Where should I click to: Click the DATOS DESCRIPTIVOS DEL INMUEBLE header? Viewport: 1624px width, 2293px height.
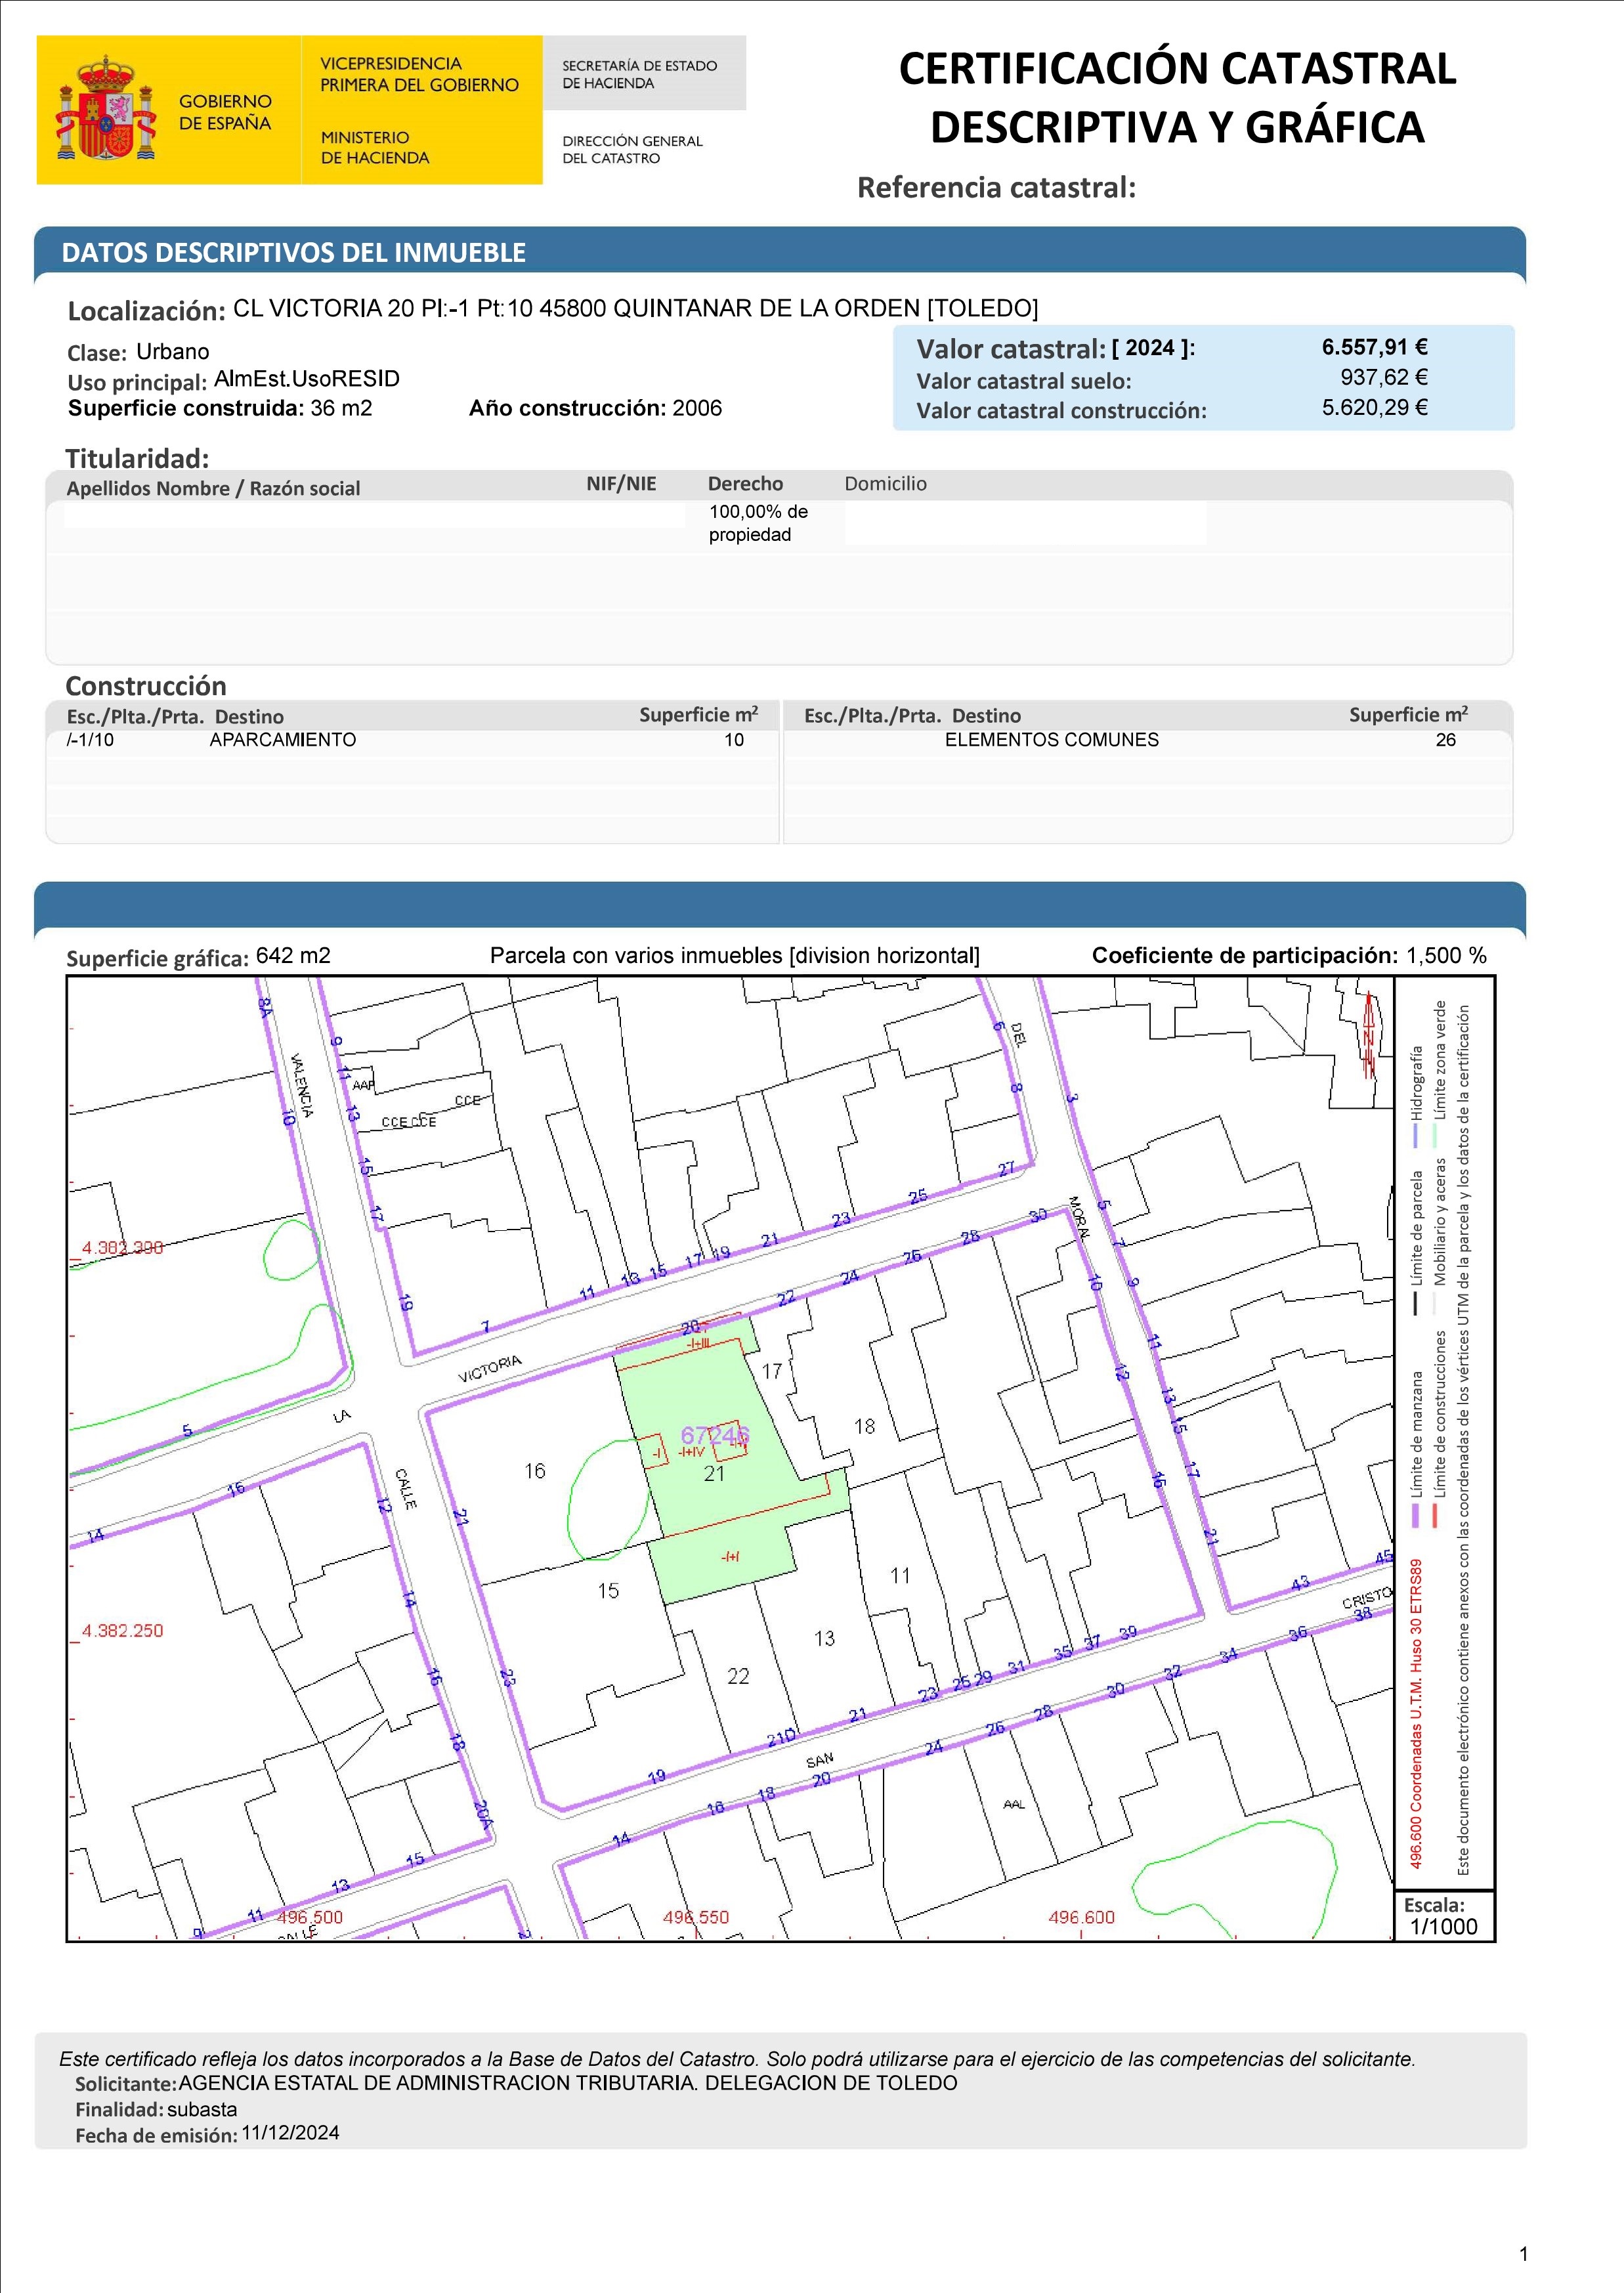294,253
